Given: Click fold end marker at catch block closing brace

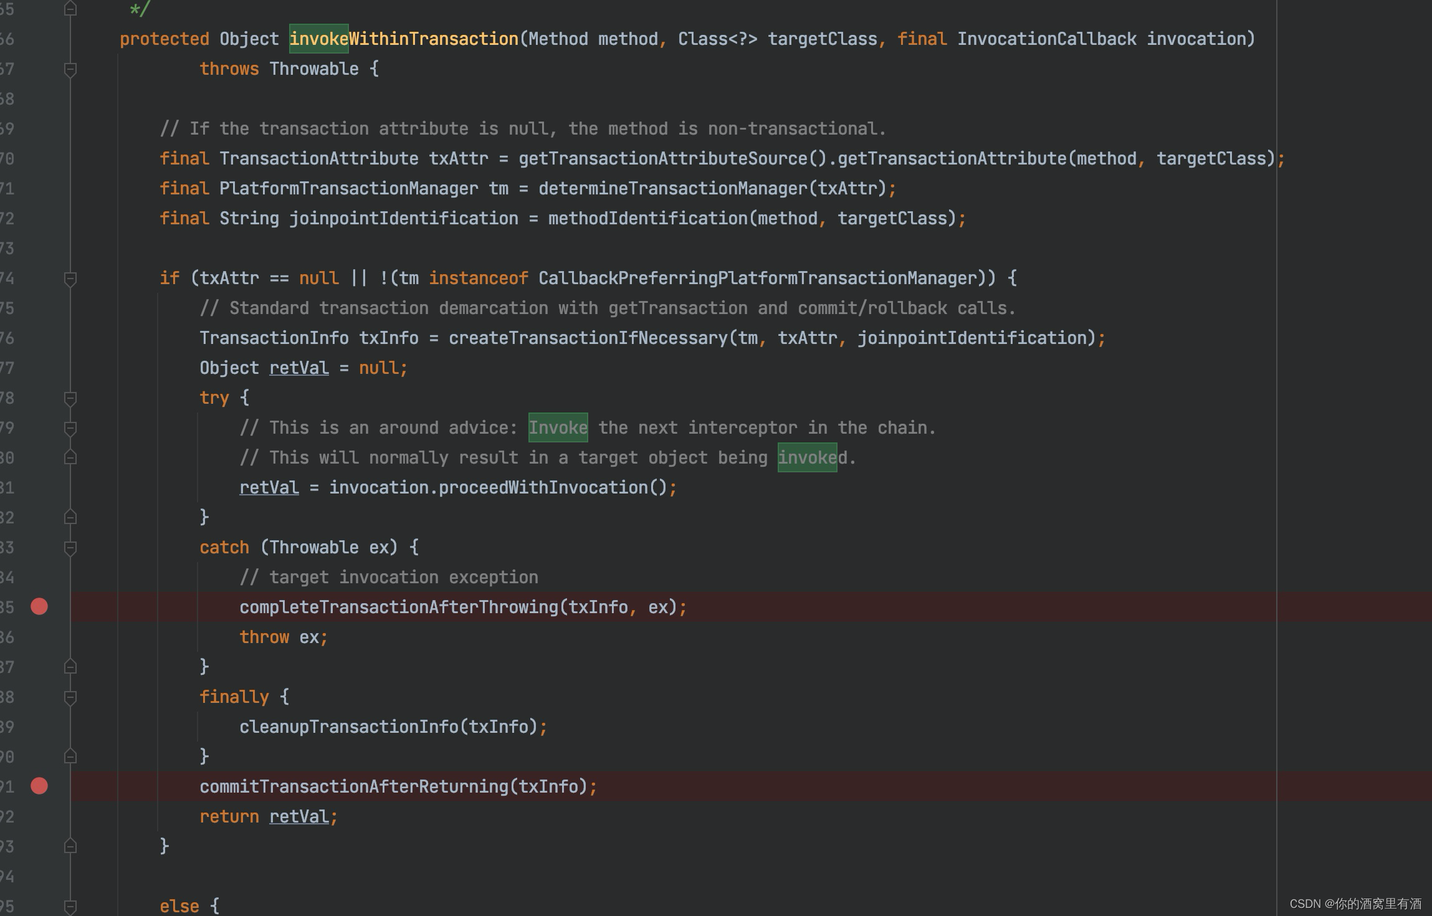Looking at the screenshot, I should pyautogui.click(x=70, y=667).
